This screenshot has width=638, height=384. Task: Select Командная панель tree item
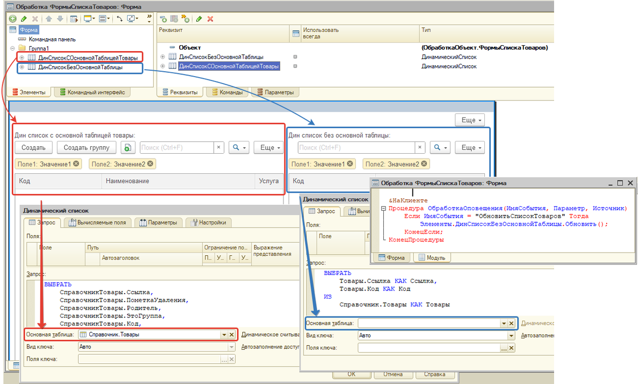51,39
